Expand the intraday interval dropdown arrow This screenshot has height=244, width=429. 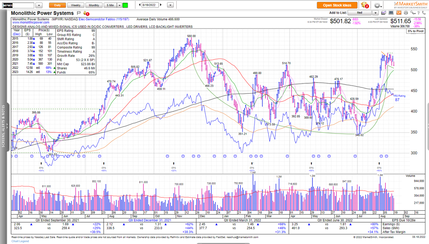(x=119, y=5)
